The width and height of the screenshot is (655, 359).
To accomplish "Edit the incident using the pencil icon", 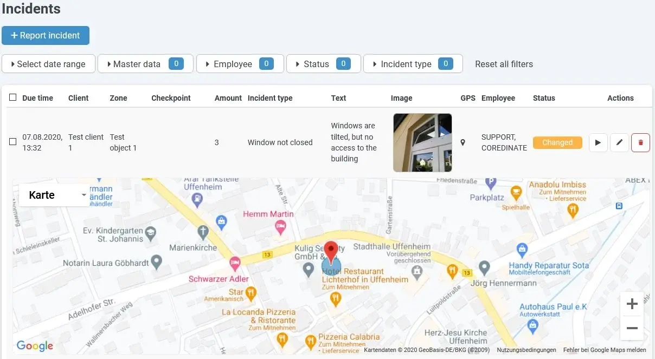I will pyautogui.click(x=619, y=142).
